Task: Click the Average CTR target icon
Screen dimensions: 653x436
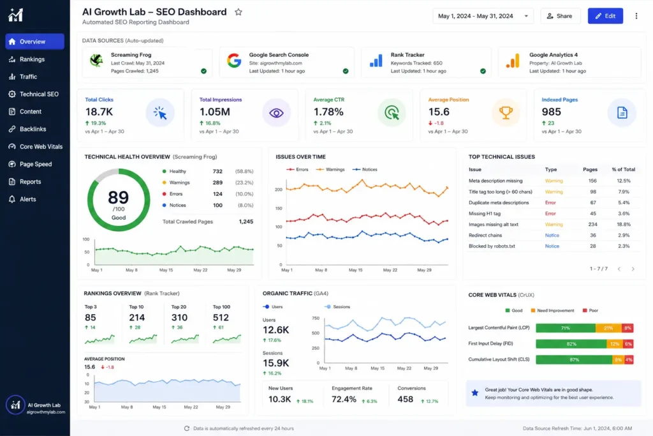Action: (392, 113)
